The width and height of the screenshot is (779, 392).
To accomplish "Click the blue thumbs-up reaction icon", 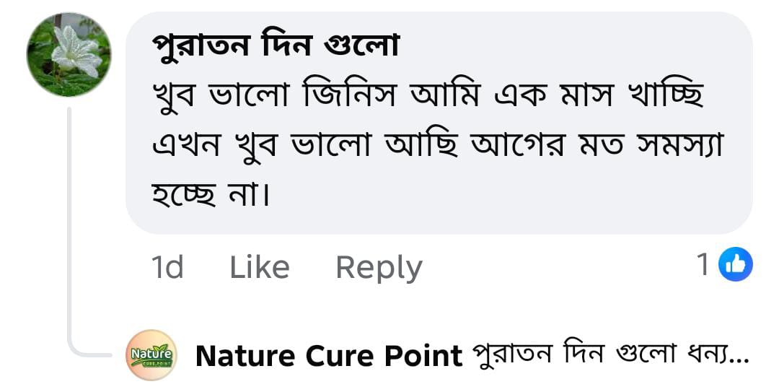I will pyautogui.click(x=736, y=265).
